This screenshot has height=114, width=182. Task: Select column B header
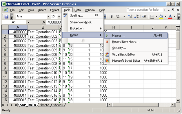(43, 27)
